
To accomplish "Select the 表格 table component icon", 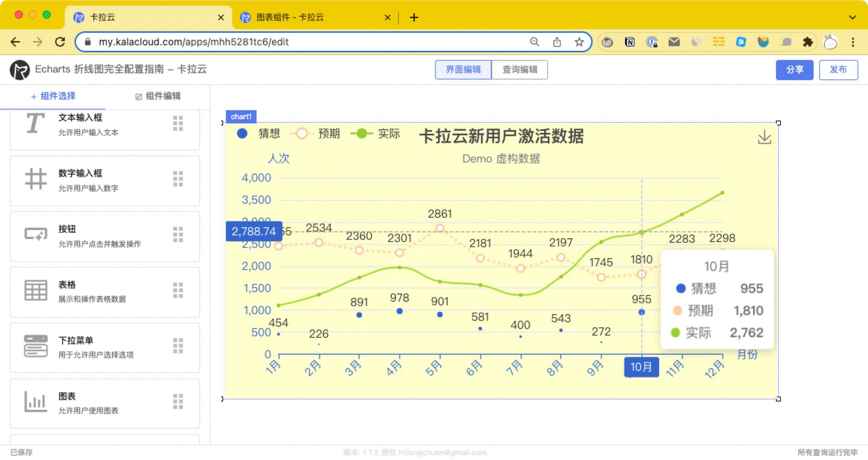I will (x=36, y=290).
